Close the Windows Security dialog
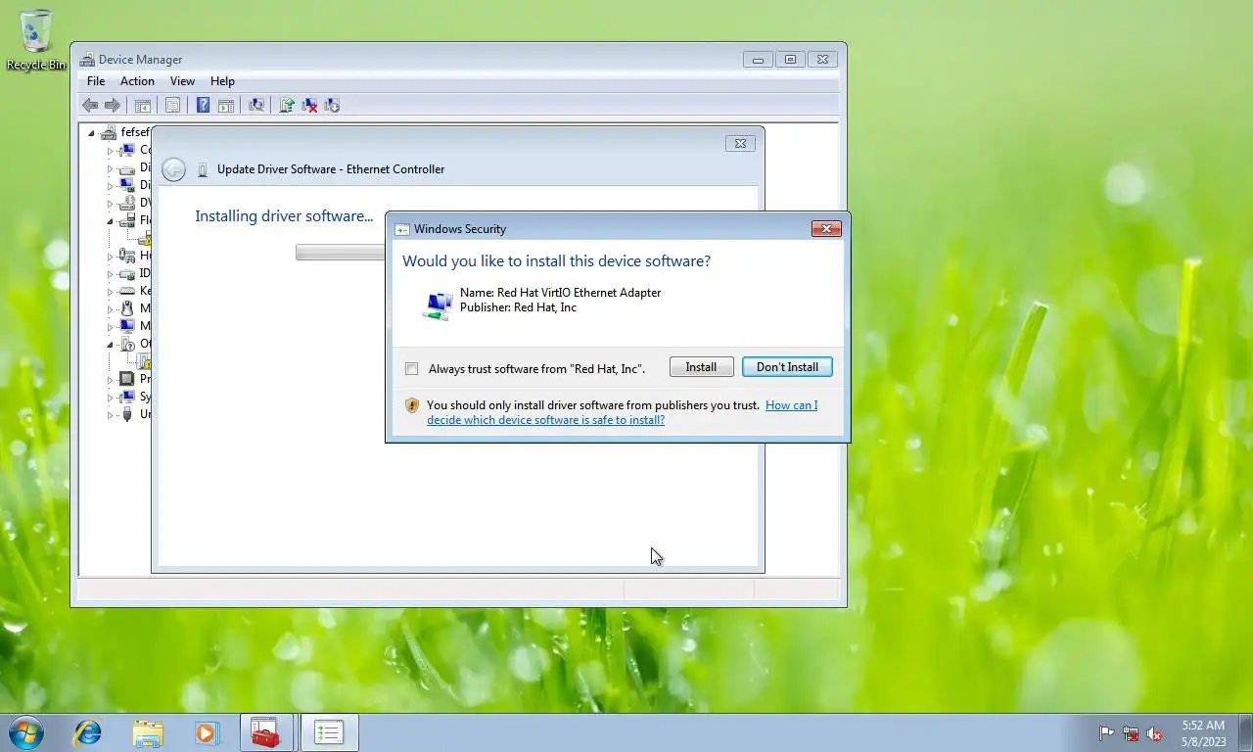 click(826, 228)
